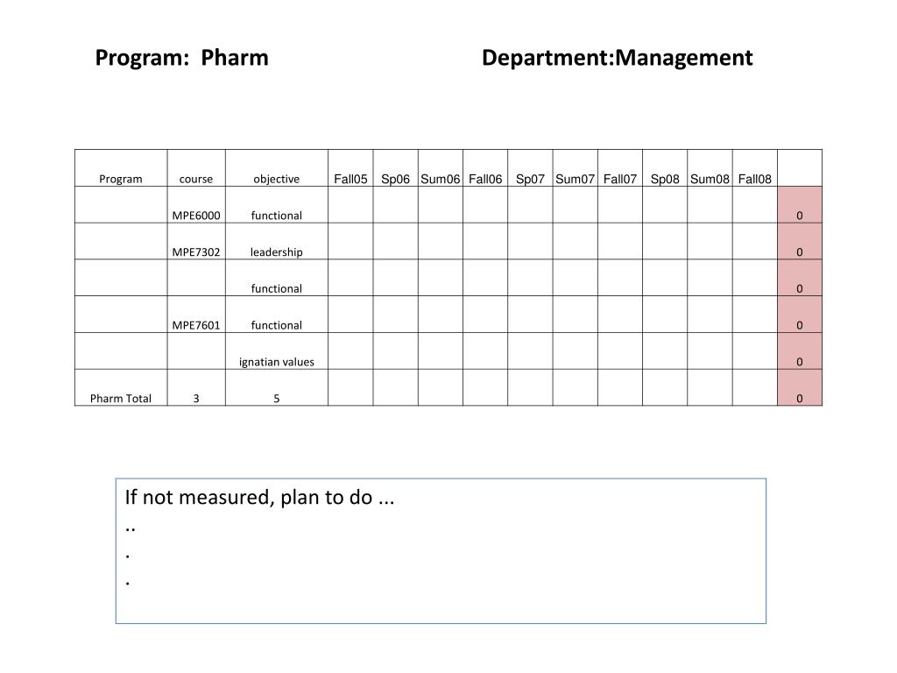Select the Sum06 column header
The height and width of the screenshot is (673, 897).
(441, 168)
